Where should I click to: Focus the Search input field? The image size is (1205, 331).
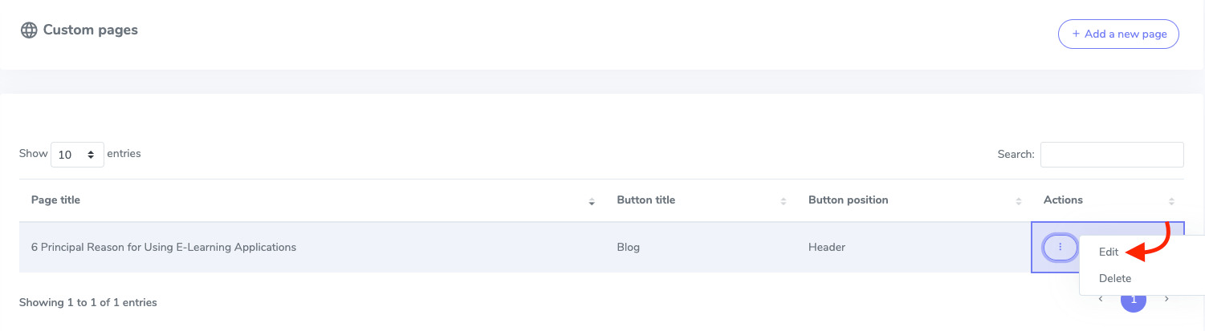[x=1111, y=155]
